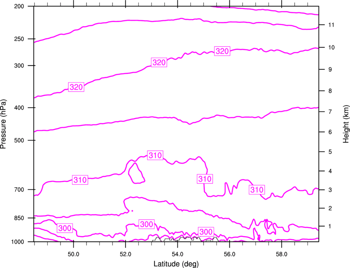Click the highest boxed 310 contour label
The height and width of the screenshot is (268, 350).
pyautogui.click(x=155, y=155)
